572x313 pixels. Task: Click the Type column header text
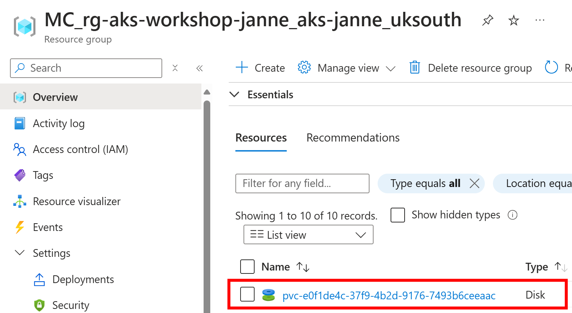point(537,267)
